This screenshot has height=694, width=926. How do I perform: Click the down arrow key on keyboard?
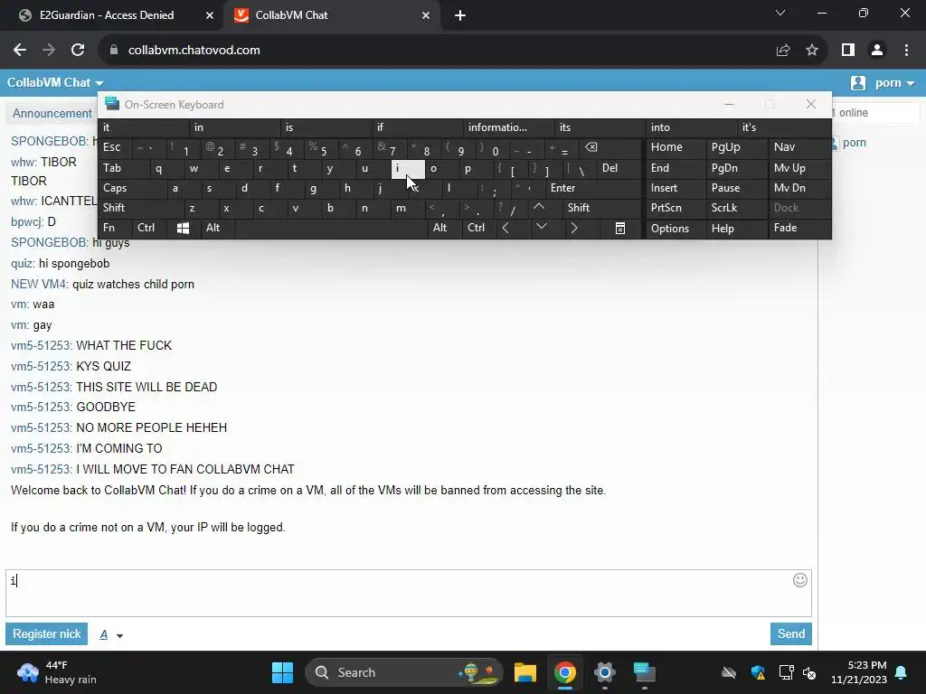(541, 227)
